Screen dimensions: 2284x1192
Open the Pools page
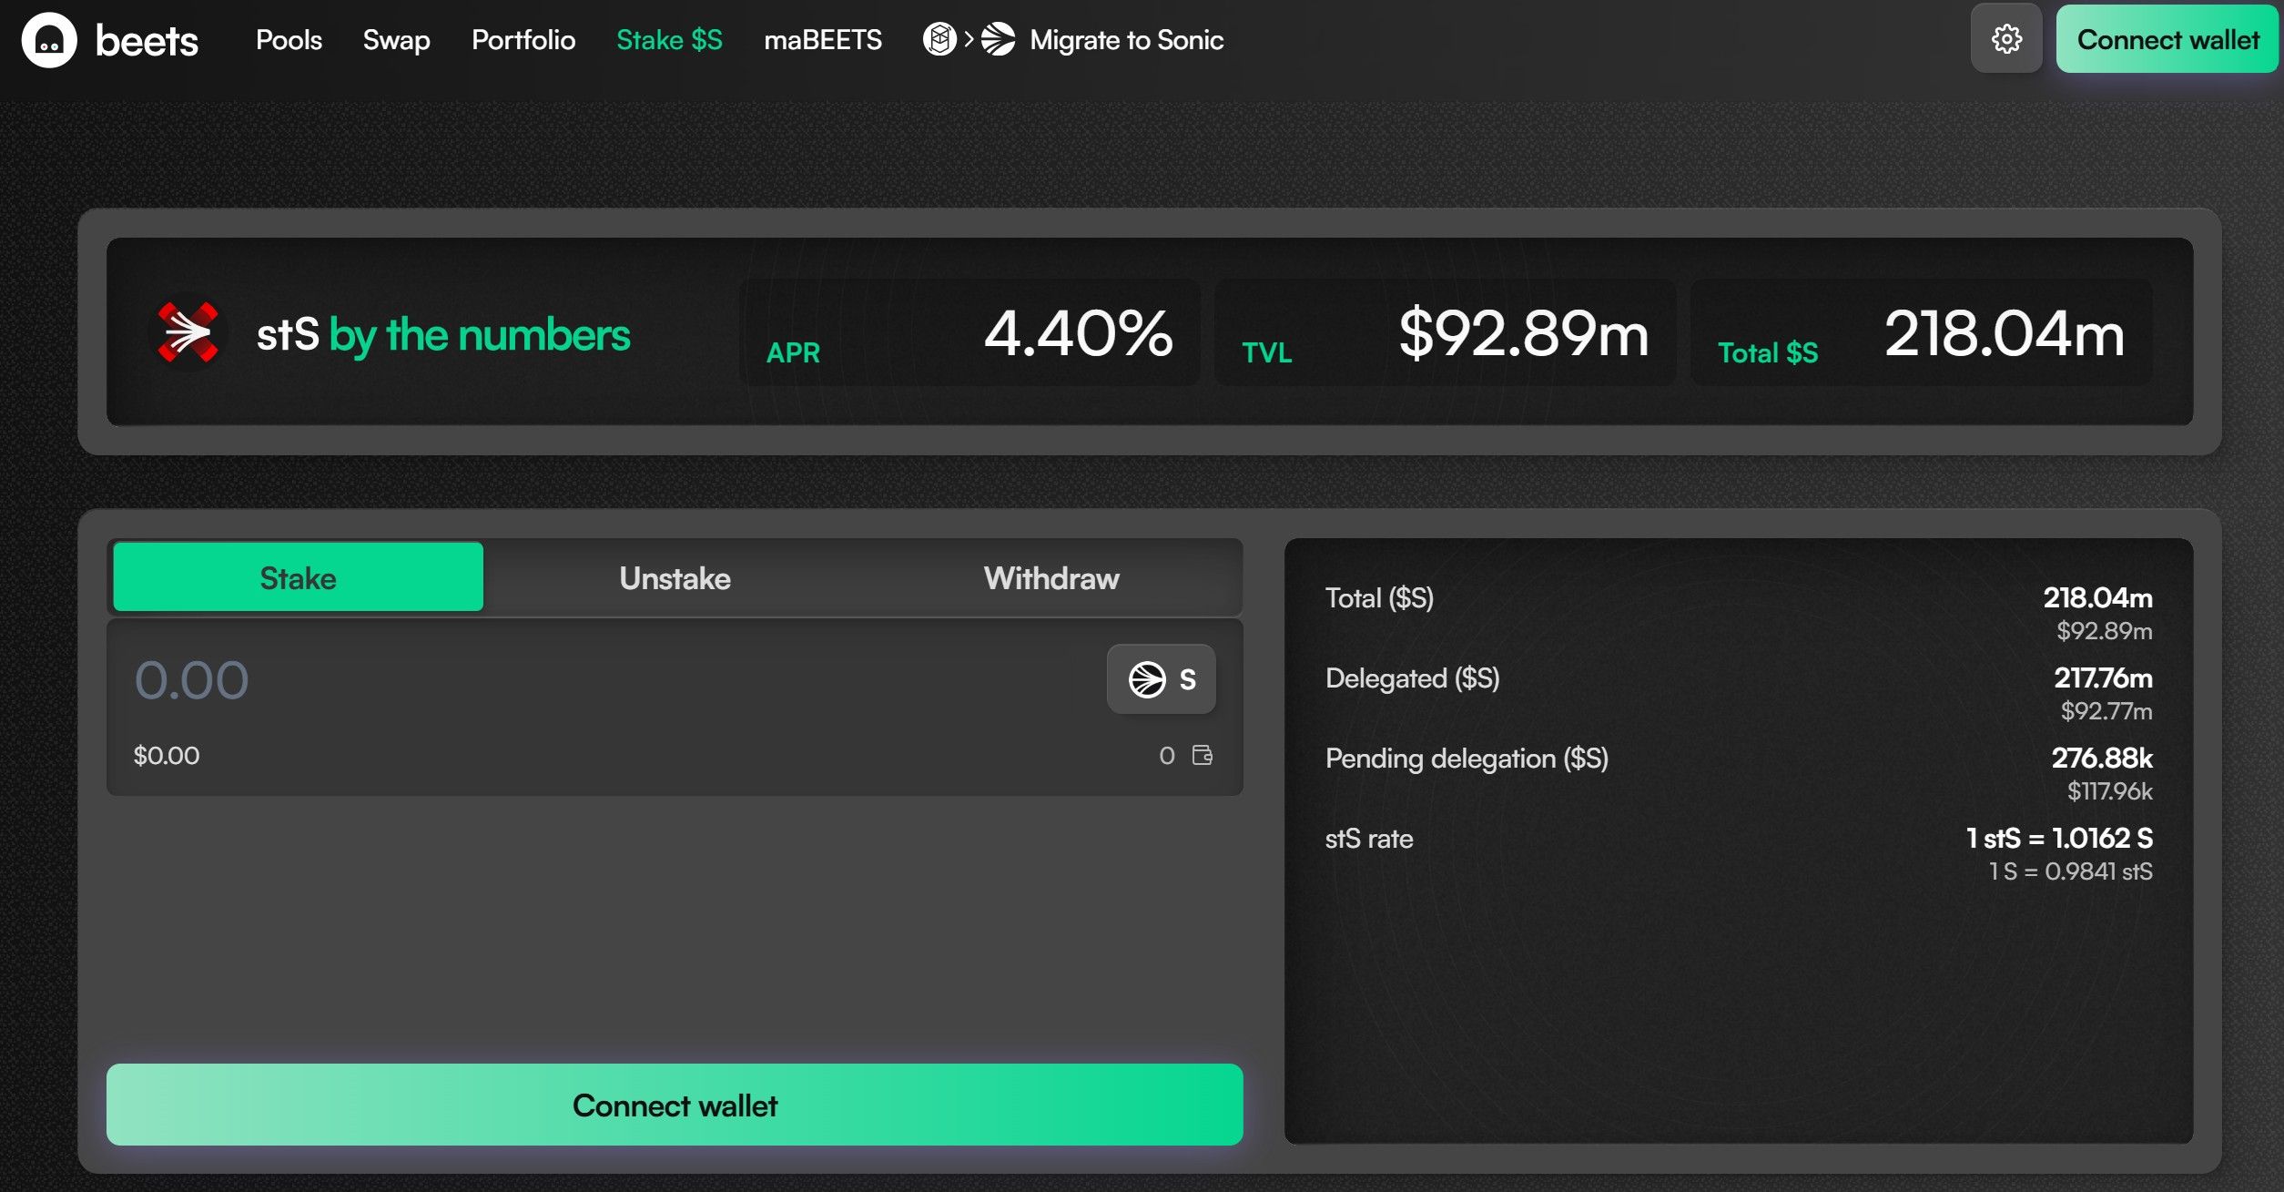coord(289,40)
